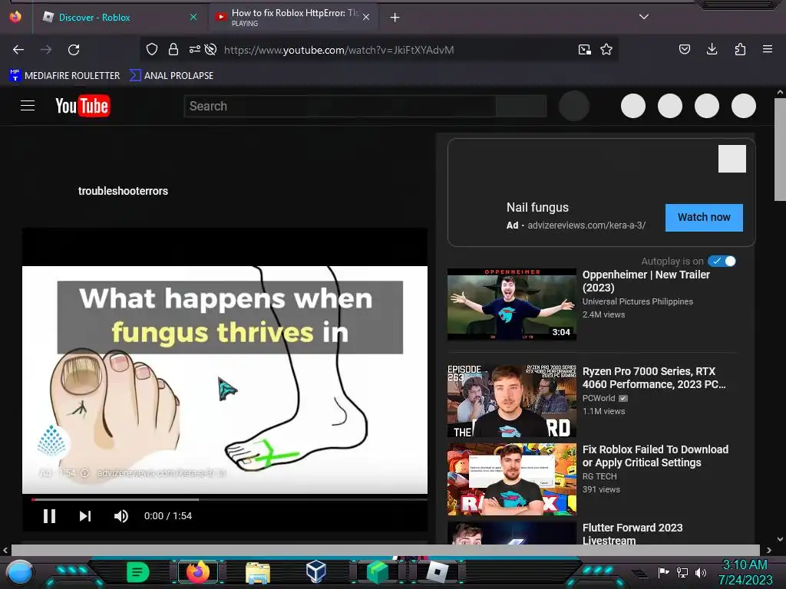
Task: Open the Action Center flag tray icon
Action: tap(664, 572)
